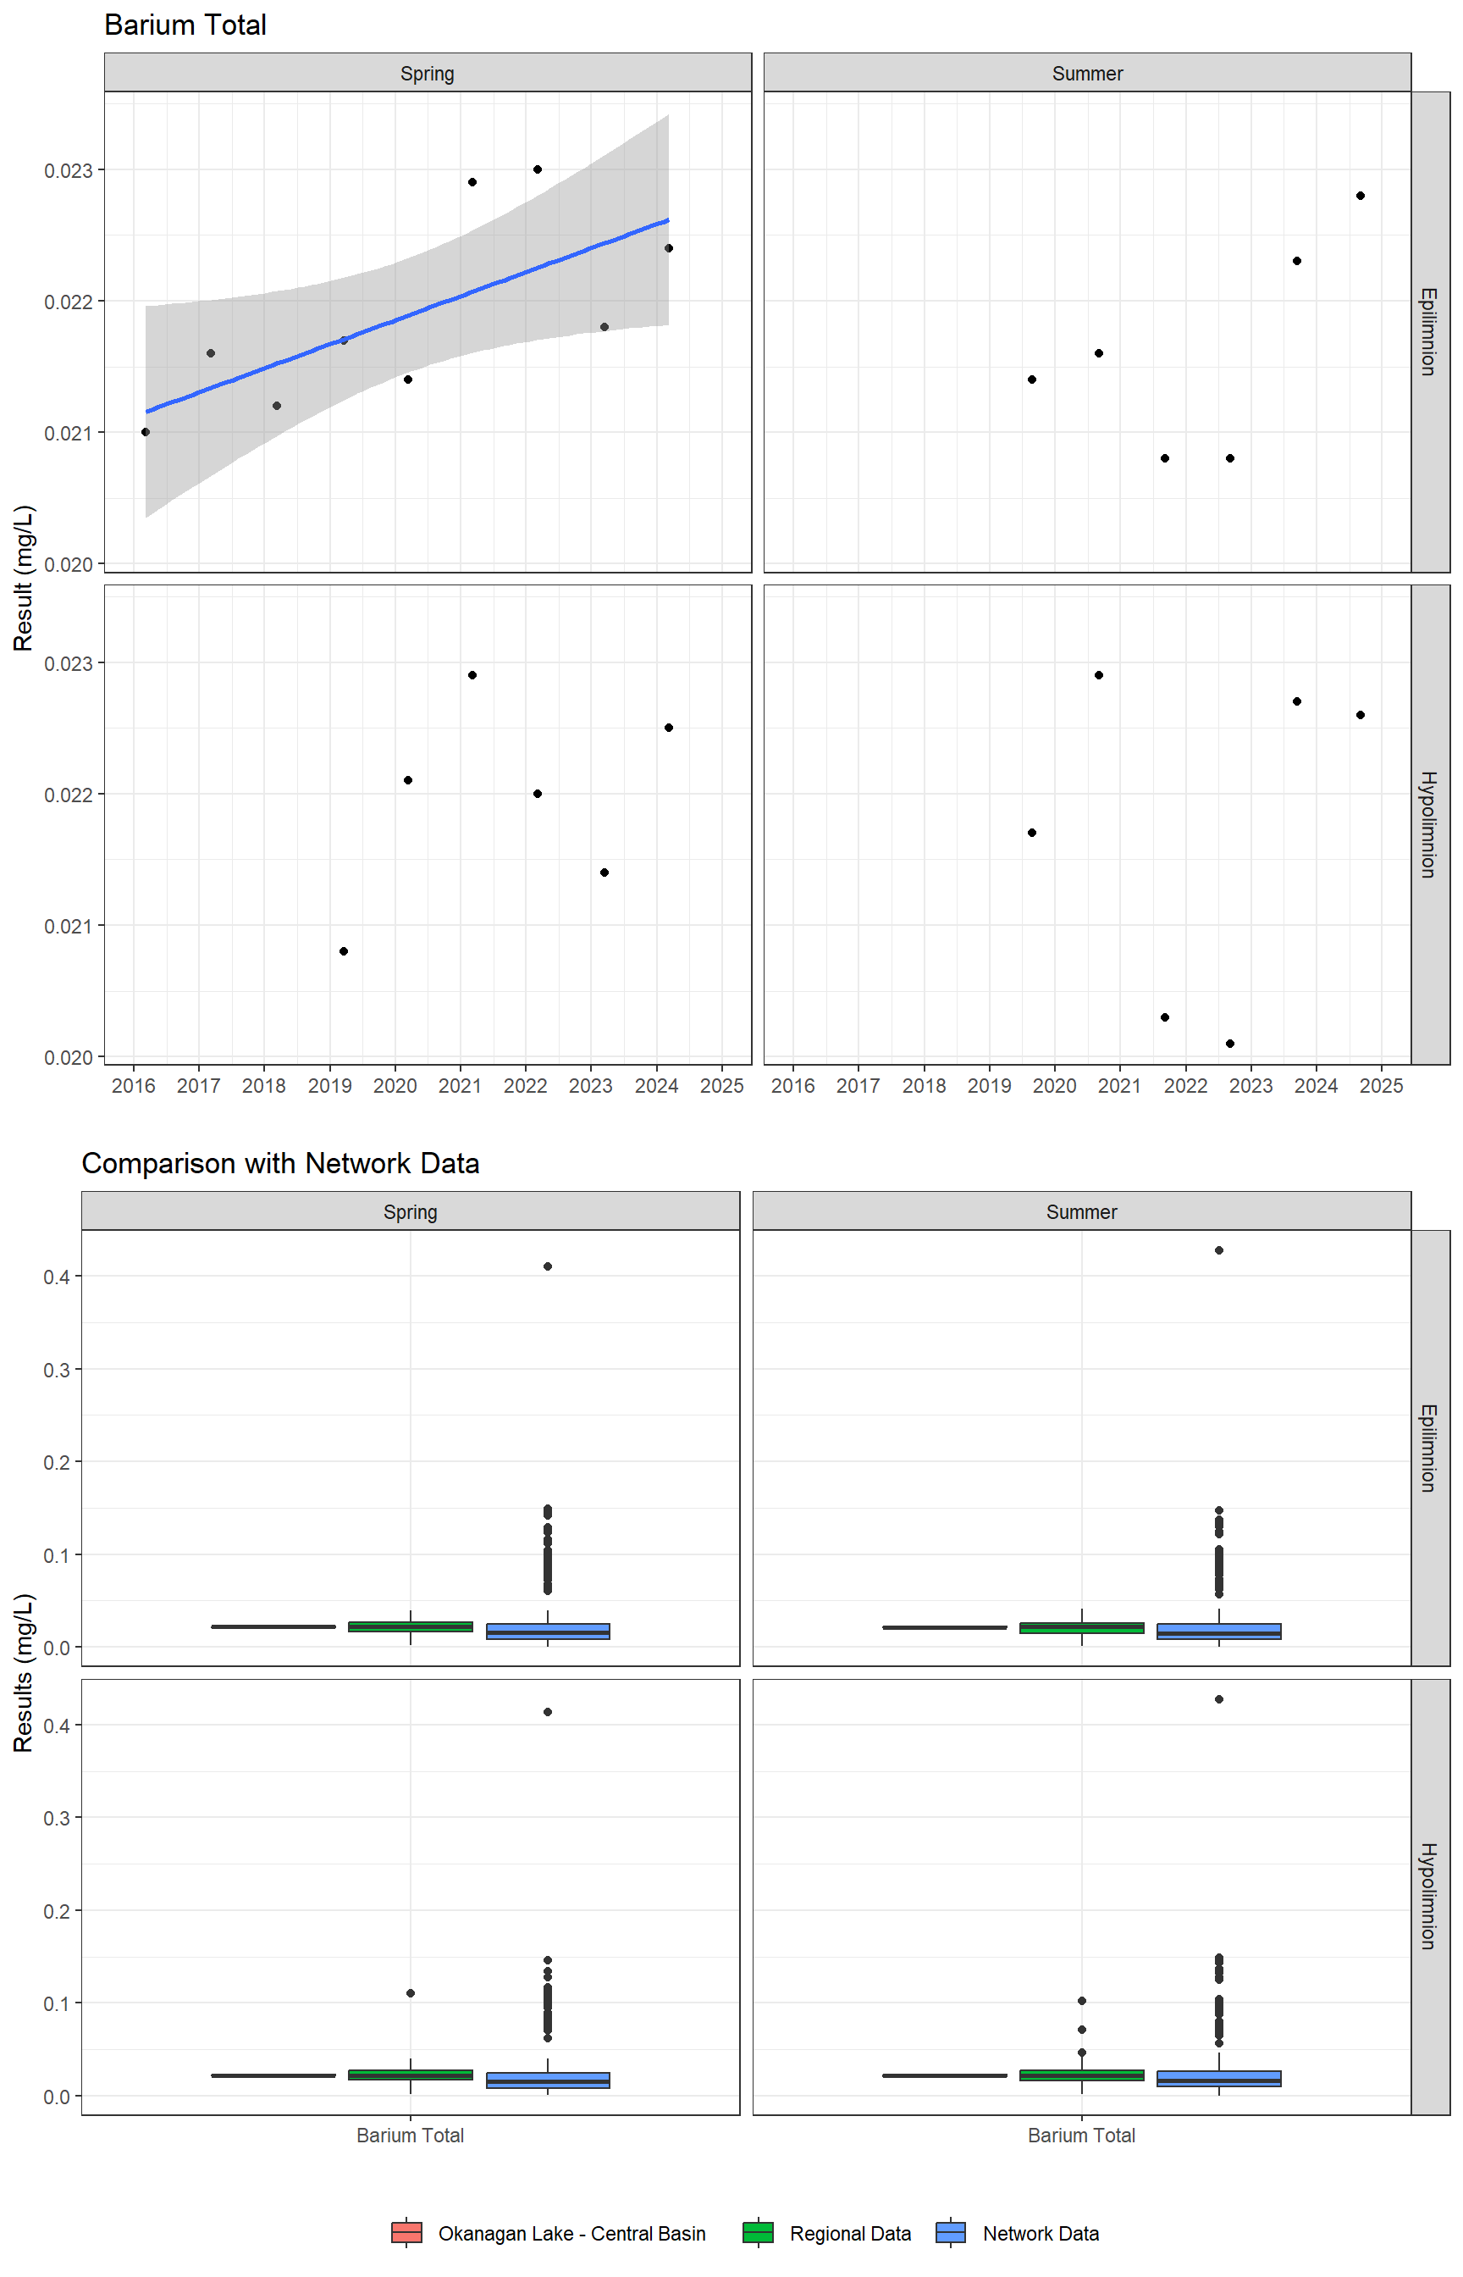The height and width of the screenshot is (2277, 1463).
Task: Click the 'Barium Total' chart title
Action: (185, 25)
